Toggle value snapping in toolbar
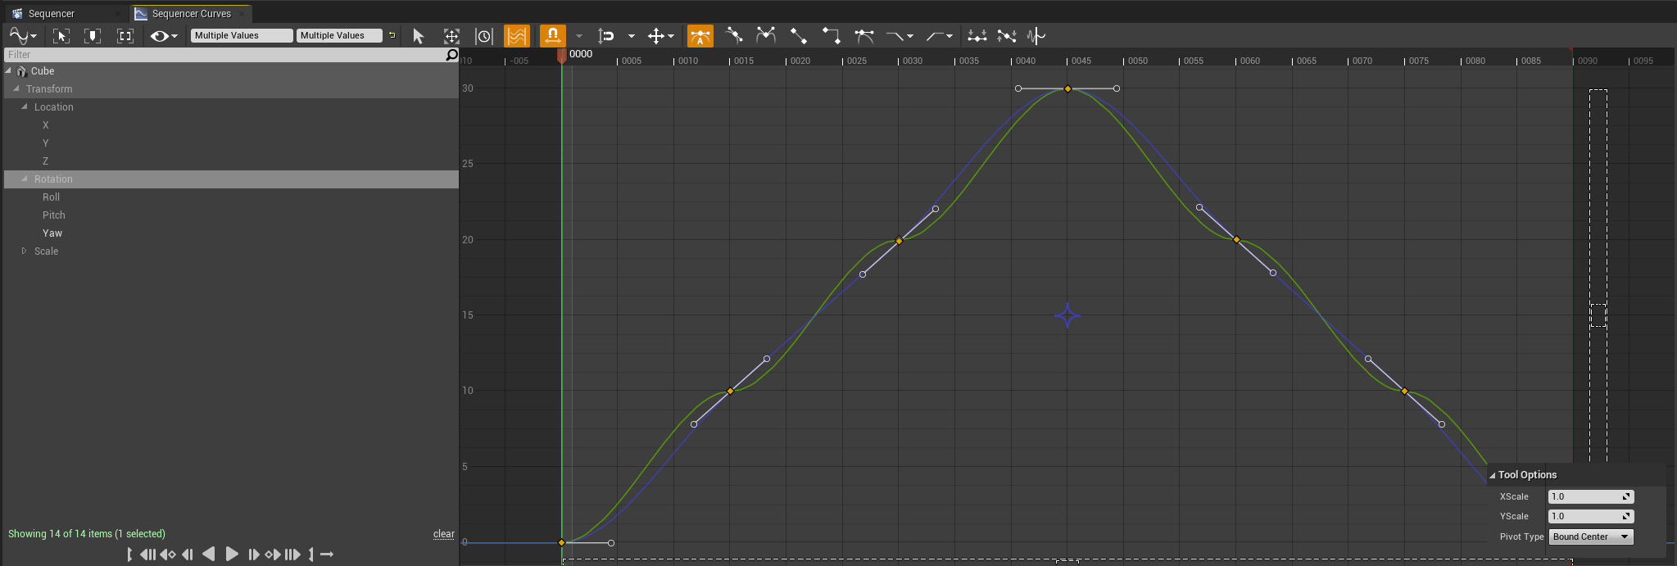The image size is (1677, 566). pyautogui.click(x=606, y=36)
